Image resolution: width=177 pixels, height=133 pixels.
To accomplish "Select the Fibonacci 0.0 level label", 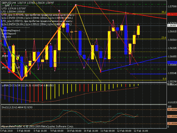I will click(164, 79).
